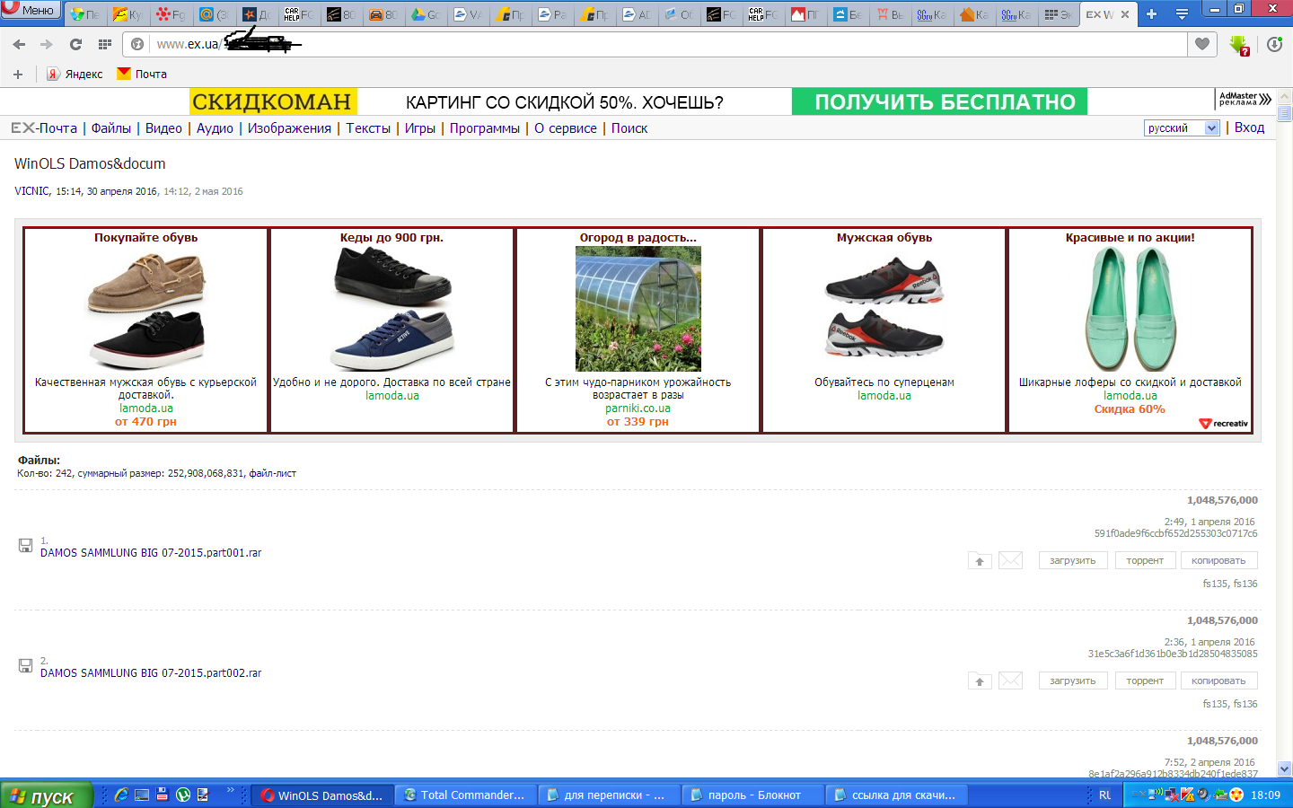Open the Тексты section
Viewport: 1293px width, 808px height.
tap(368, 128)
